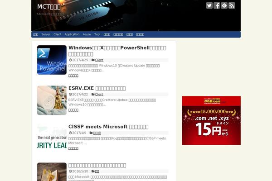Open the first menu item left of Server
Screen dimensions: 272x181
(x=36, y=34)
